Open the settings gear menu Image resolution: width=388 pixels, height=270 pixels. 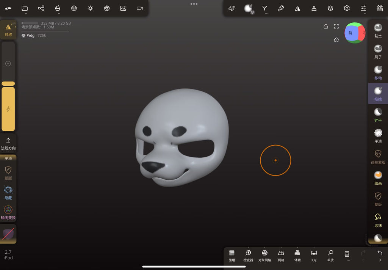point(347,8)
